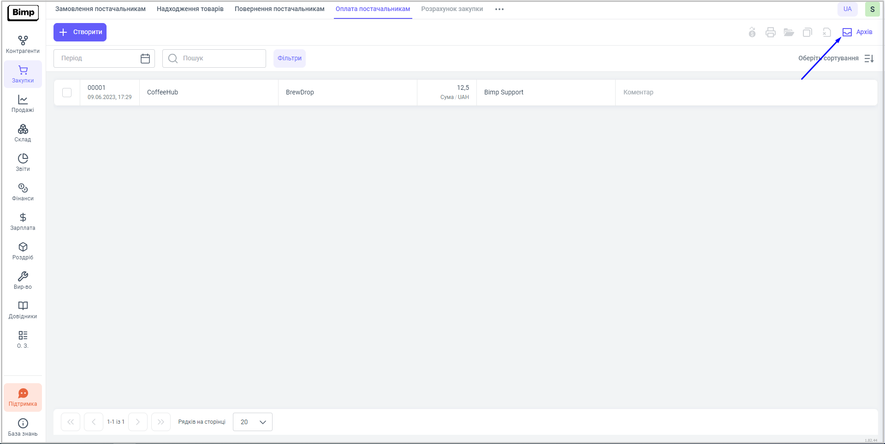This screenshot has width=885, height=444.
Task: Expand more tabs via three dots
Action: 499,9
